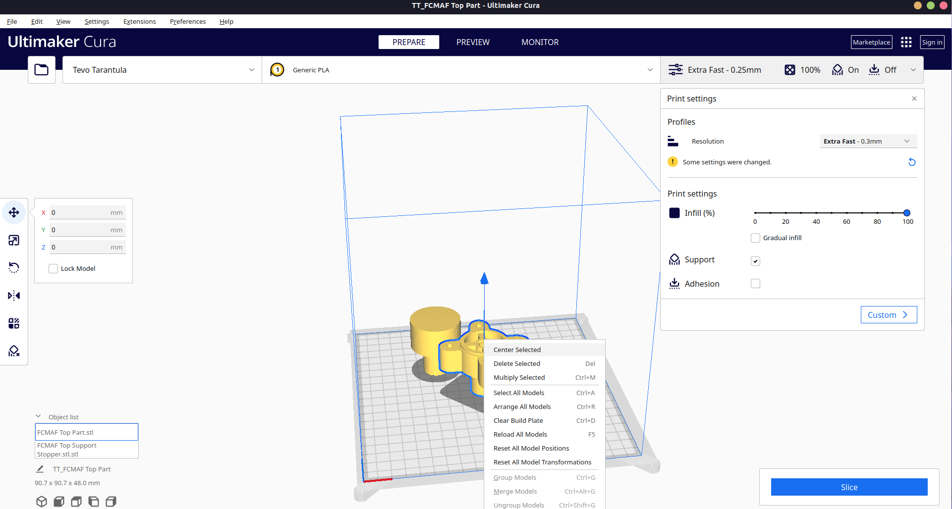Click the support On icon in summary
952x509 pixels.
(x=838, y=70)
